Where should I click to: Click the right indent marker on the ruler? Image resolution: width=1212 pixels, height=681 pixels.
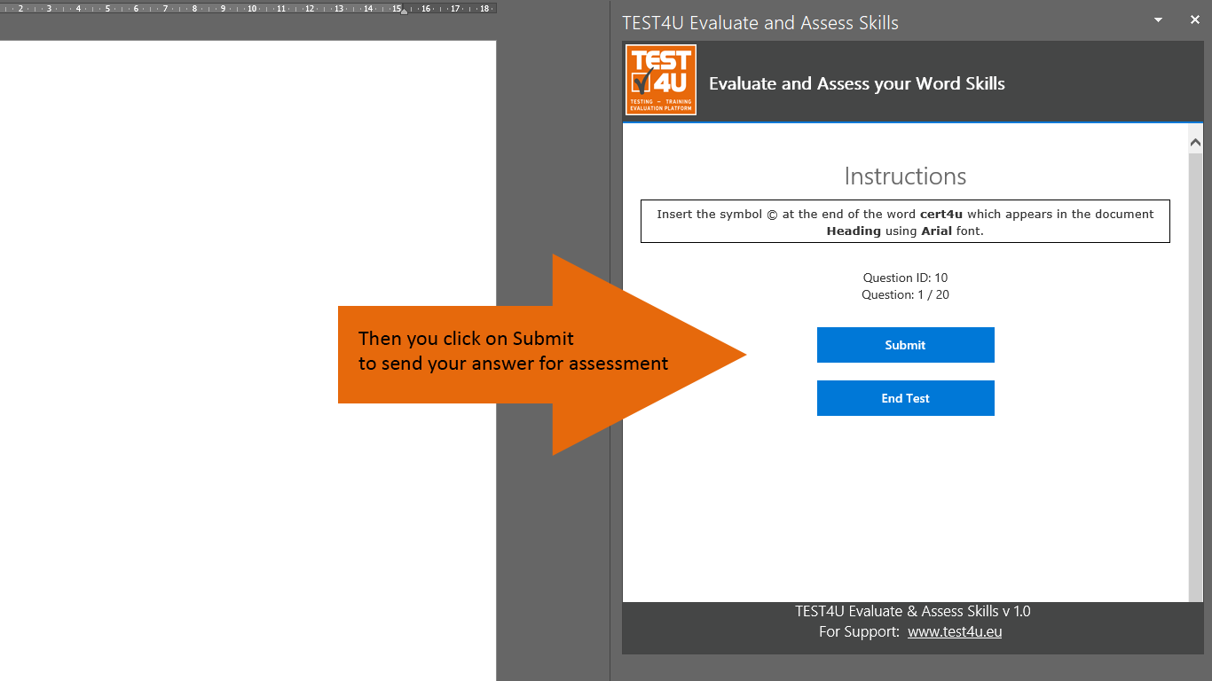click(404, 12)
